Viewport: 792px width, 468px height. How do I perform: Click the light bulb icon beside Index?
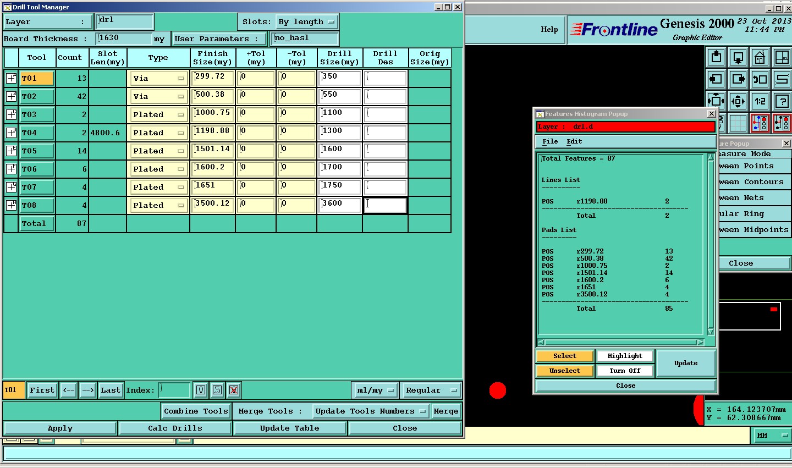pos(201,390)
